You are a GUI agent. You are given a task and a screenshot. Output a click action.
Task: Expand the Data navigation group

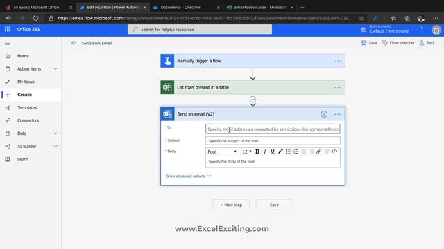[55, 133]
